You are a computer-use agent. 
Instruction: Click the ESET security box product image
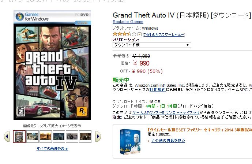pos(130,142)
